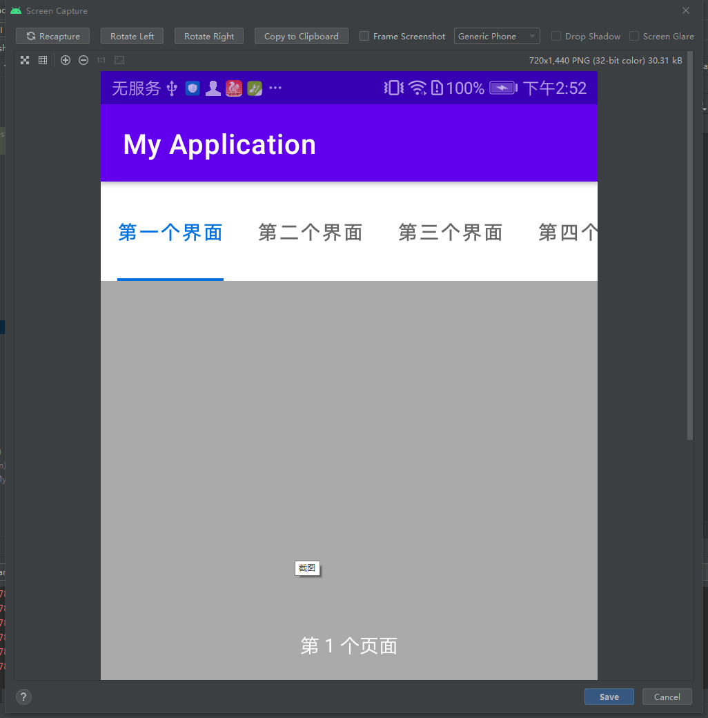The width and height of the screenshot is (708, 718).
Task: Save the screenshot
Action: (x=609, y=697)
